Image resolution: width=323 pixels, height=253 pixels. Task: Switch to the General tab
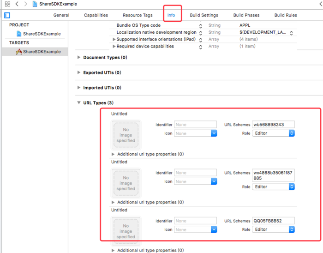tap(61, 15)
